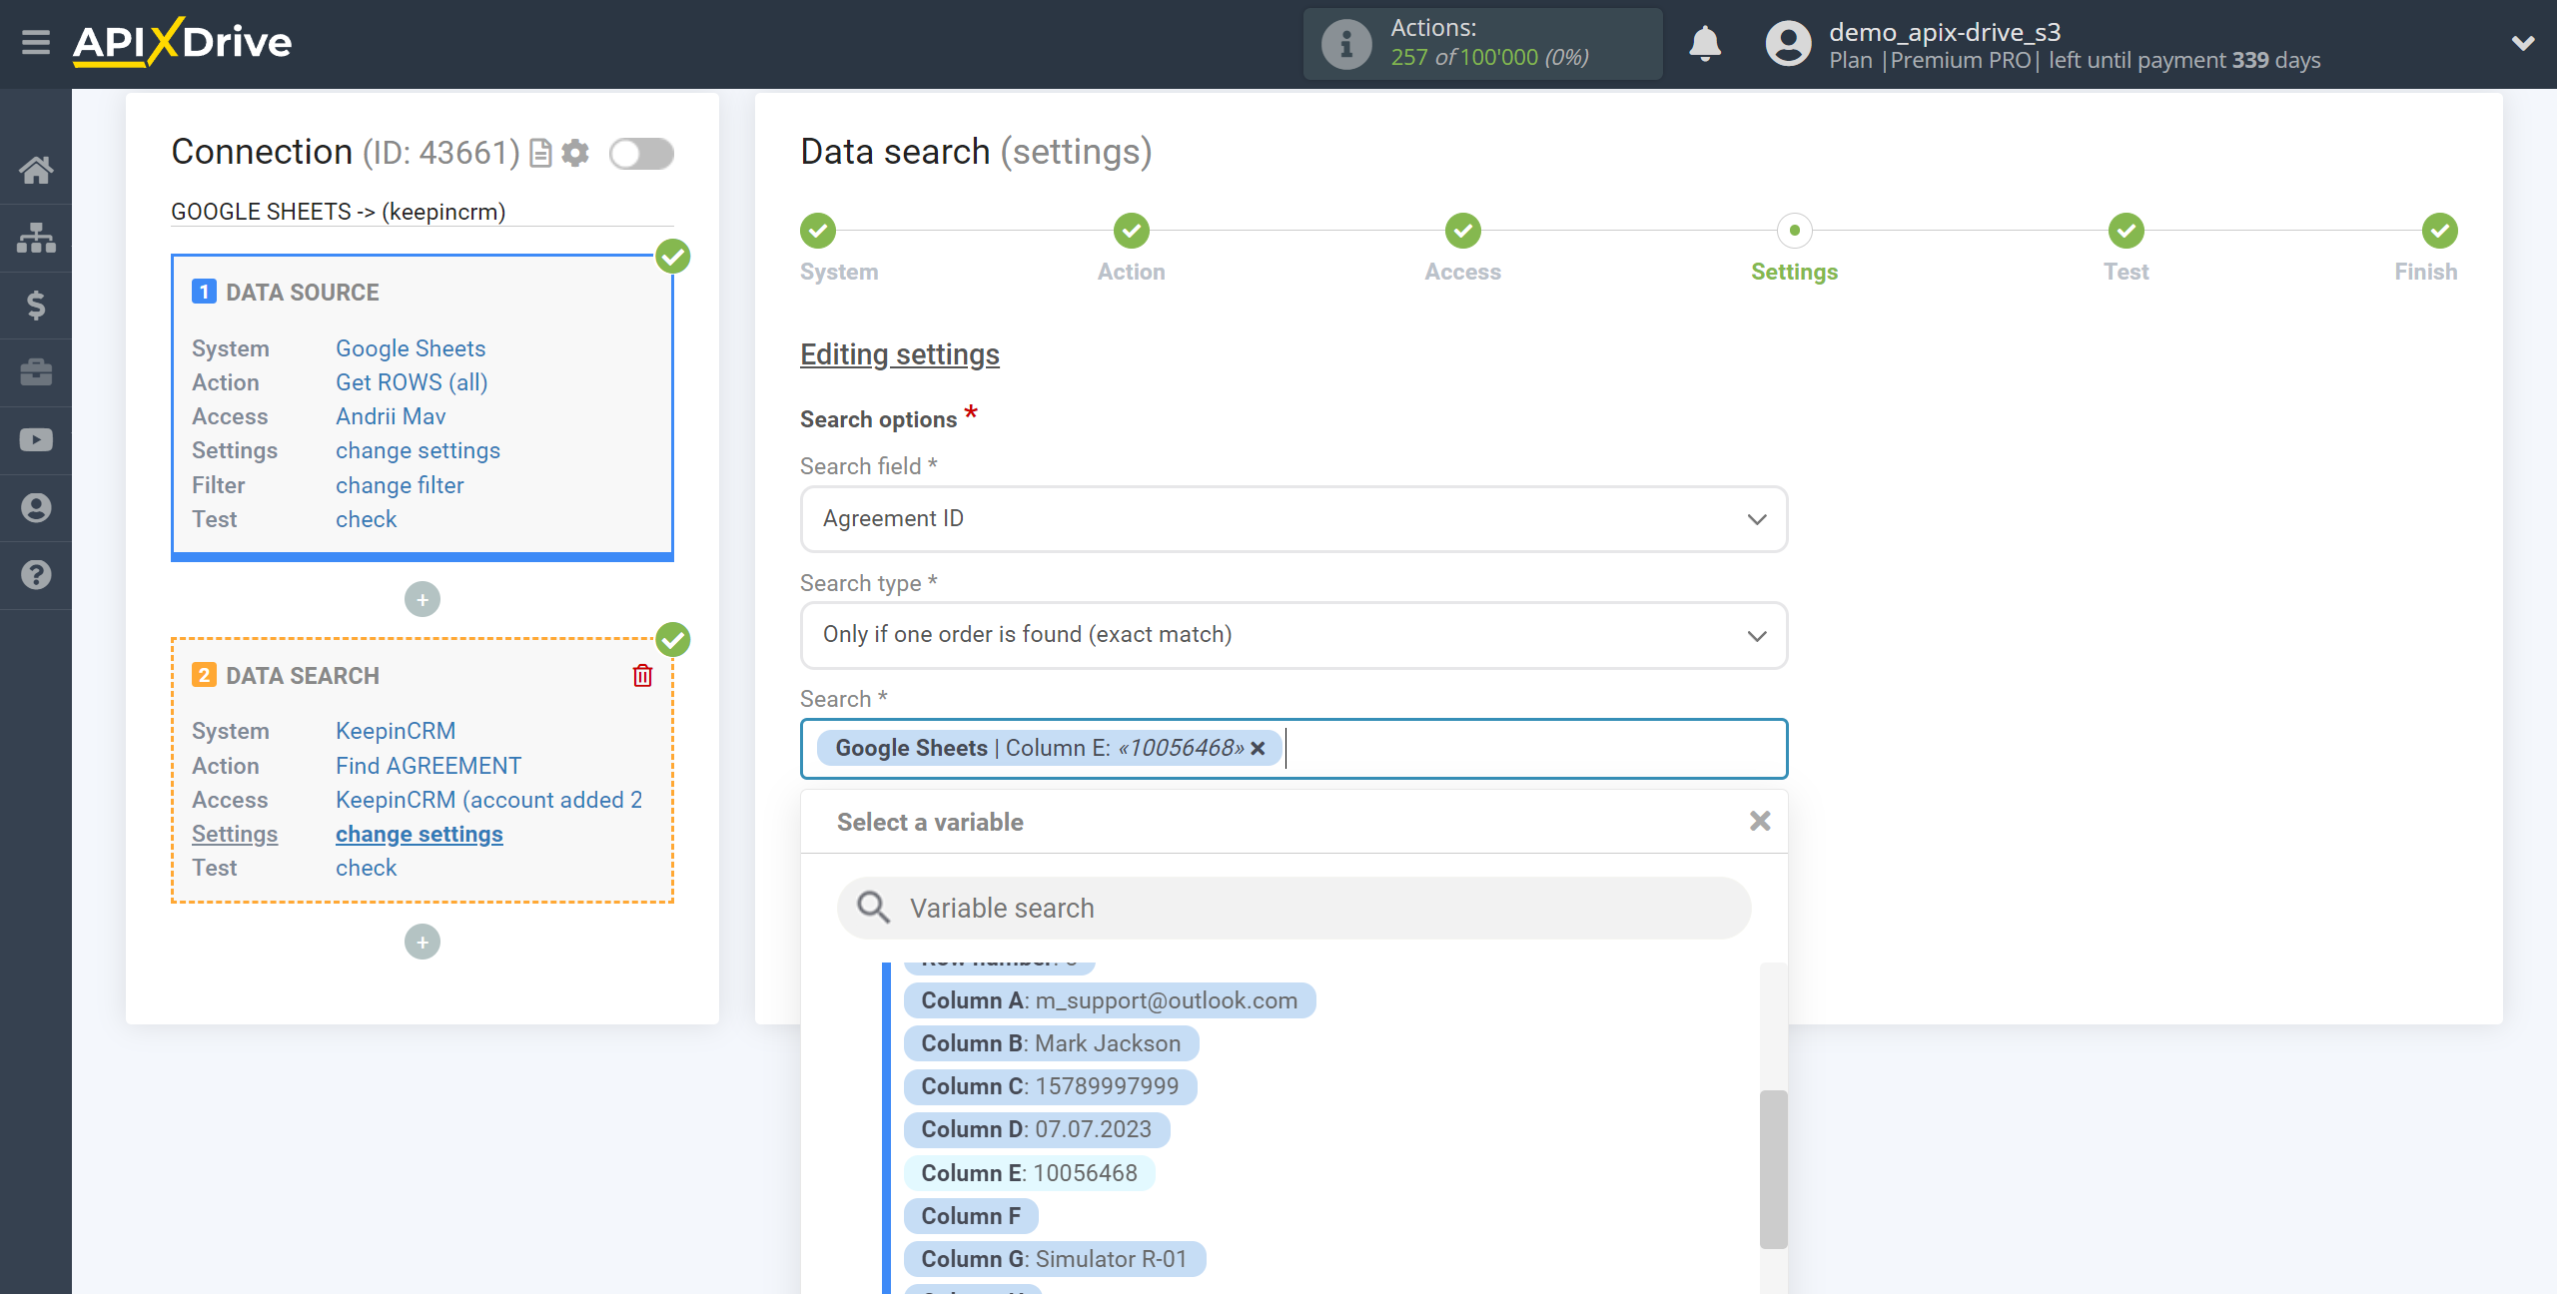Add a block below Data Search with the plus button
Image resolution: width=2557 pixels, height=1294 pixels.
423,942
